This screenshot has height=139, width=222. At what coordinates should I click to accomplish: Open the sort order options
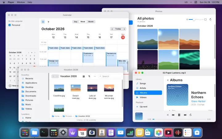pyautogui.click(x=89, y=76)
